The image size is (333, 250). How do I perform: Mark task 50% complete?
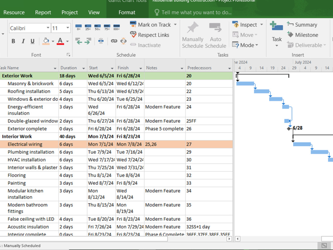[x=98, y=27]
